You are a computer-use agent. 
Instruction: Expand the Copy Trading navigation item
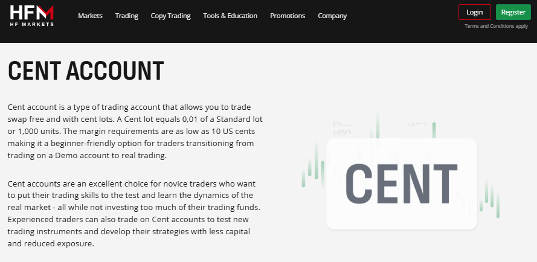(170, 16)
